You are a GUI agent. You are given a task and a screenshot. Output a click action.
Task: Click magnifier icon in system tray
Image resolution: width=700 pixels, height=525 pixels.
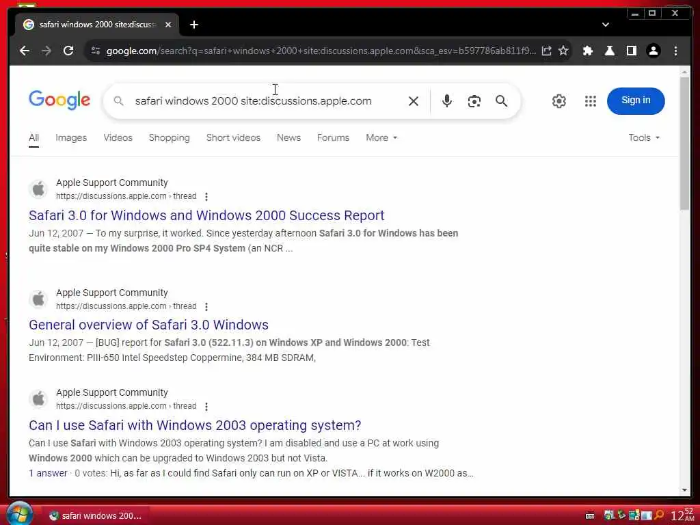pos(659,515)
